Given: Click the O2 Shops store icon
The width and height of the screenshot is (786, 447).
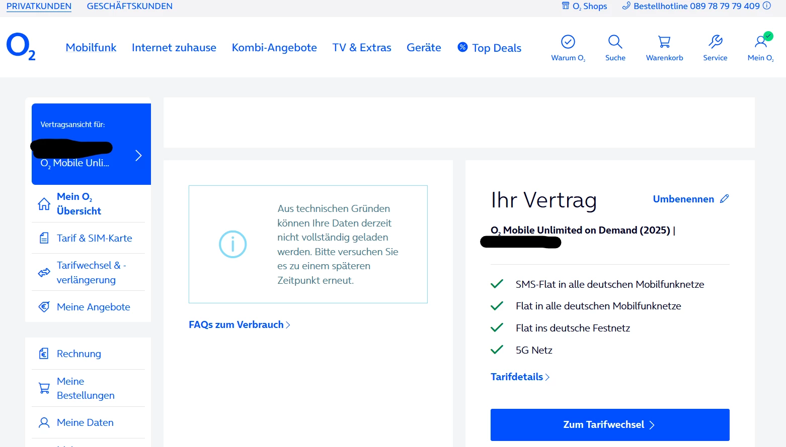Looking at the screenshot, I should click(566, 6).
